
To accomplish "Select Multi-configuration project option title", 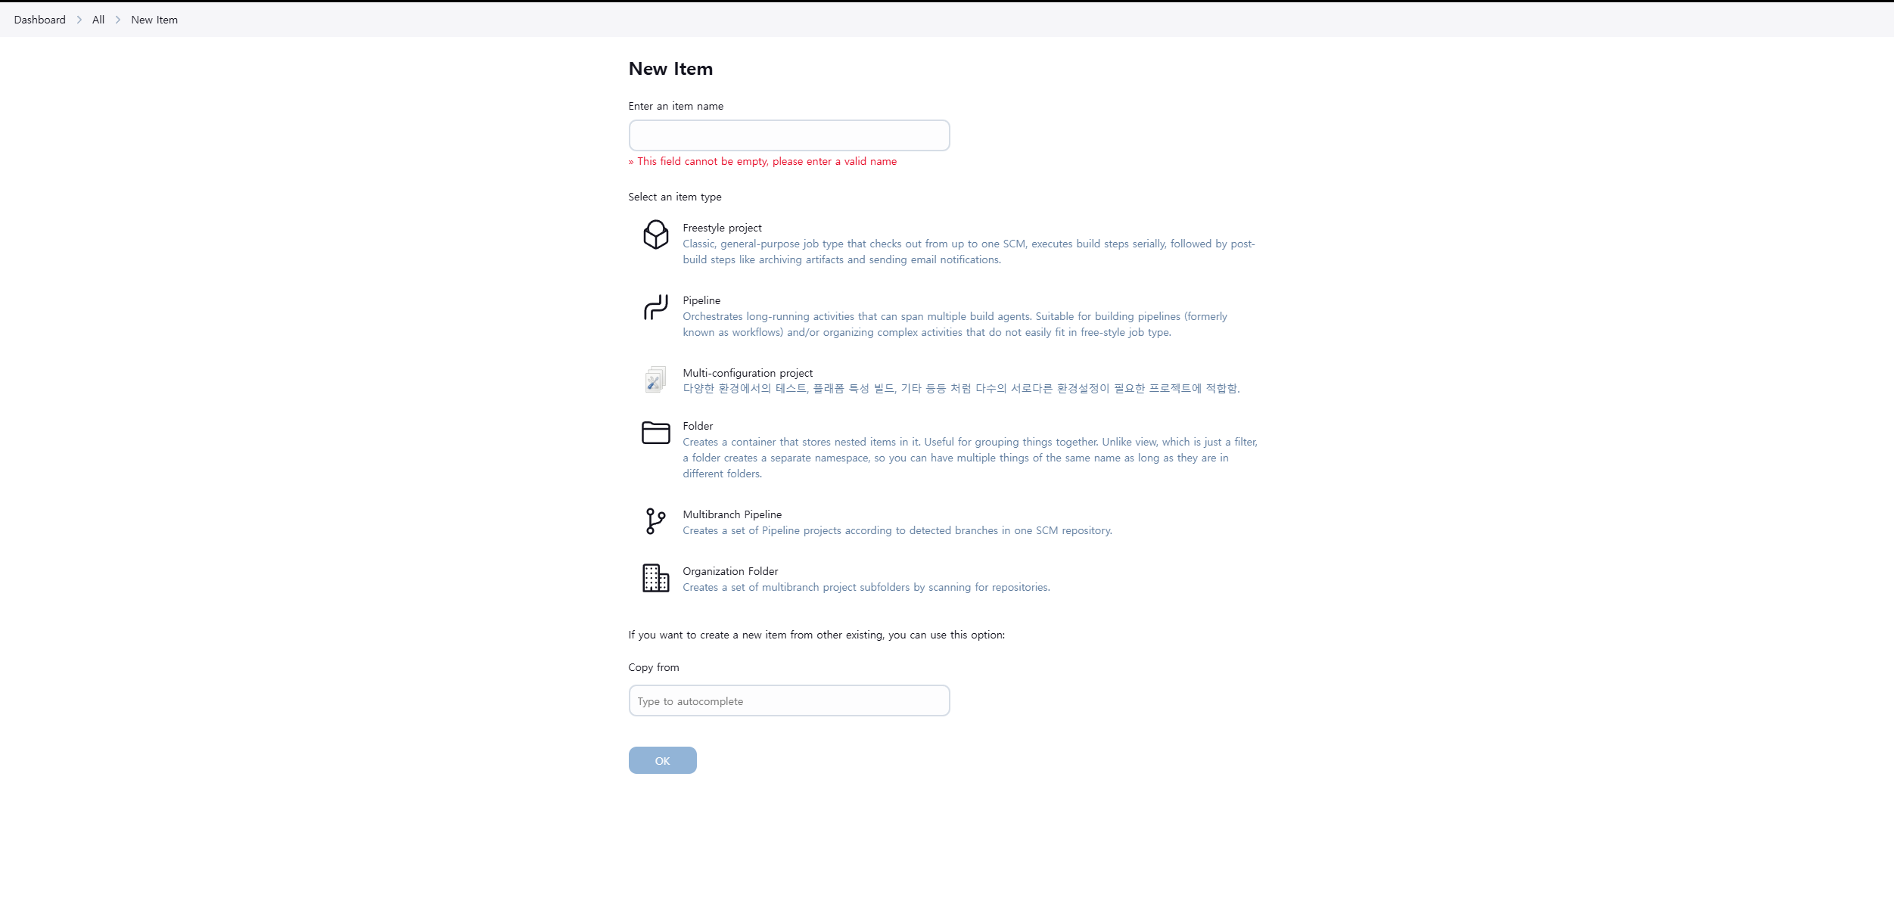I will click(x=747, y=373).
